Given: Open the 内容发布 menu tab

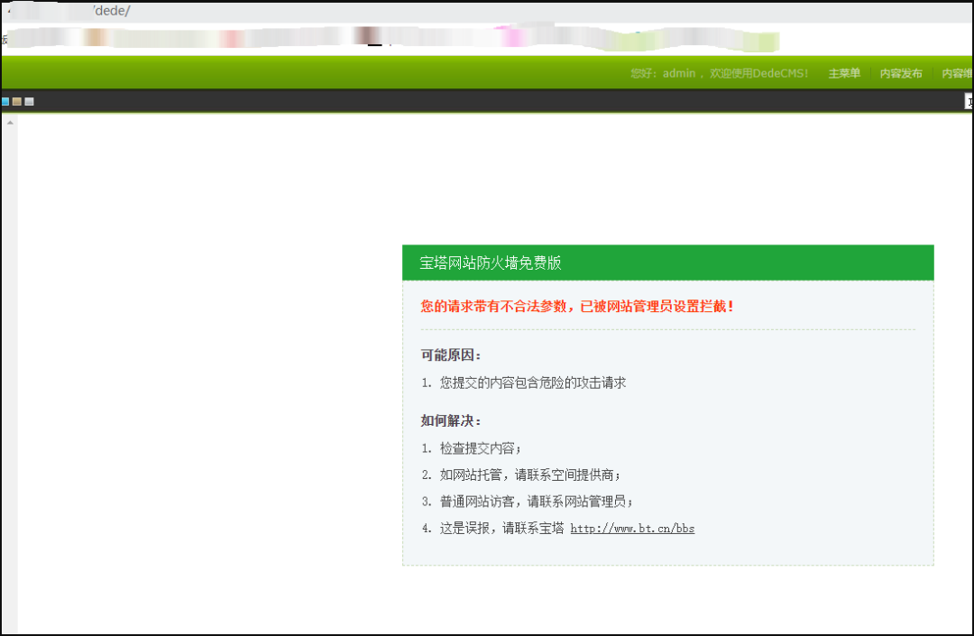Looking at the screenshot, I should pos(901,73).
